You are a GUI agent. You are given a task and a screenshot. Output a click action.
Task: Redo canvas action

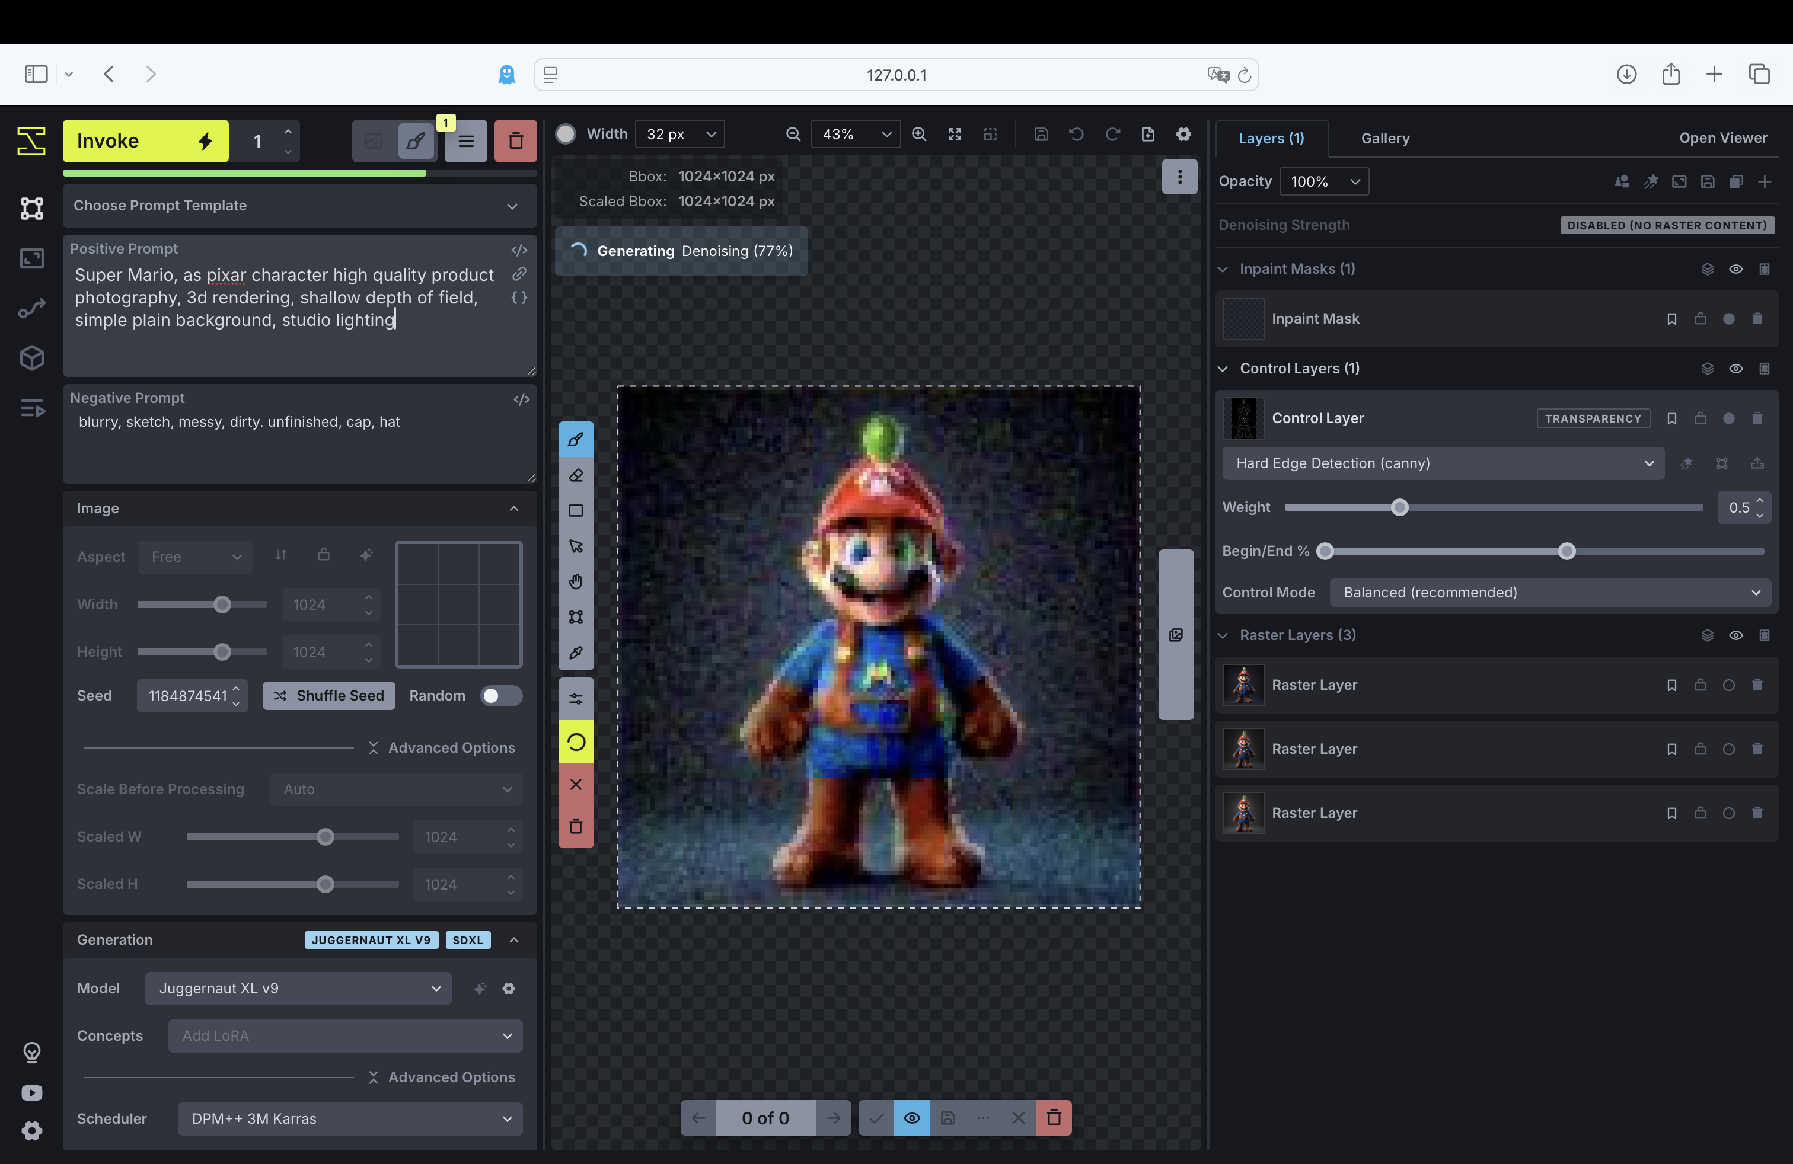[1112, 134]
